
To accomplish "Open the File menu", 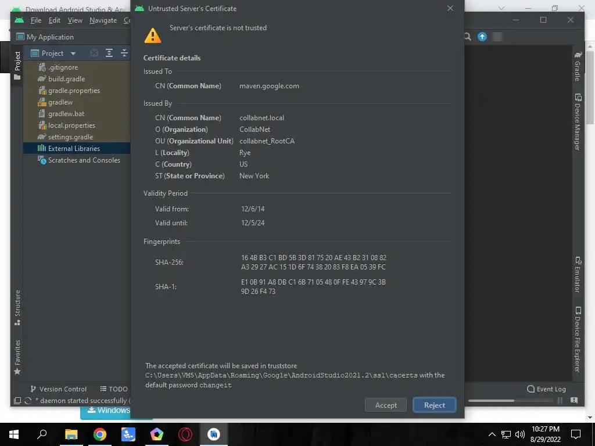I will pos(35,20).
